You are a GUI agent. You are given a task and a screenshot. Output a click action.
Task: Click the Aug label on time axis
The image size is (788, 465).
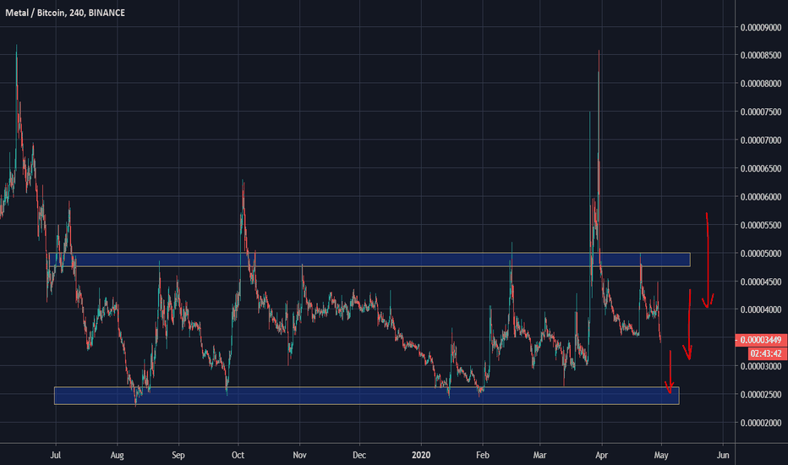click(x=117, y=455)
